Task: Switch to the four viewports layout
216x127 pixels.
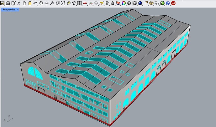Action: (x=79, y=3)
